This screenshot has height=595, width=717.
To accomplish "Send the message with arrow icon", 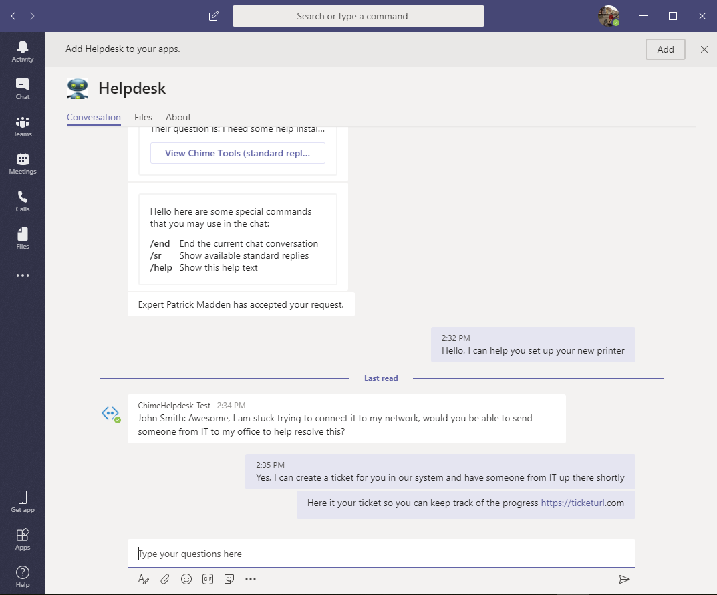I will pos(624,580).
